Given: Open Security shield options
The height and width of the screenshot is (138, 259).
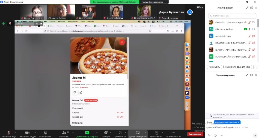Looking at the screenshot, I should click(x=45, y=134).
